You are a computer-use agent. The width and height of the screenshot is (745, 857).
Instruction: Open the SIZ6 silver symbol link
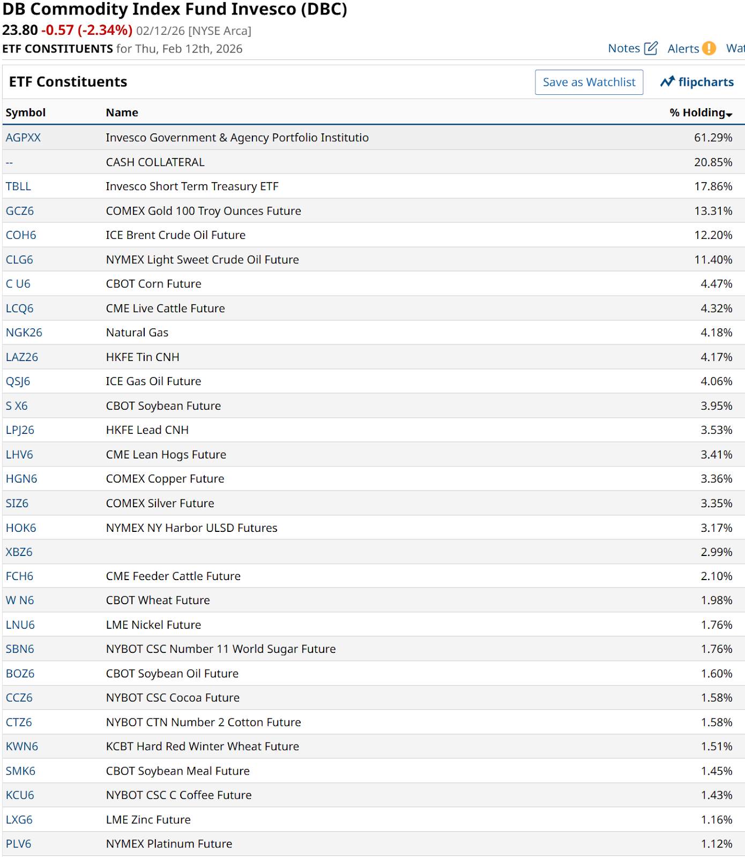[17, 503]
